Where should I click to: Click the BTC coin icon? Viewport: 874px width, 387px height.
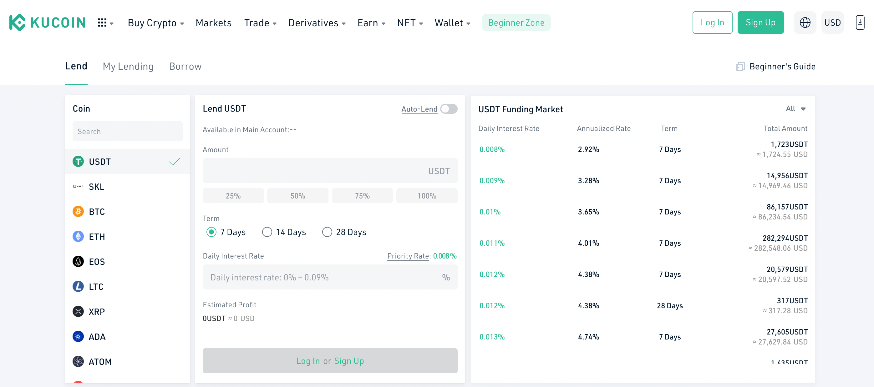point(78,212)
